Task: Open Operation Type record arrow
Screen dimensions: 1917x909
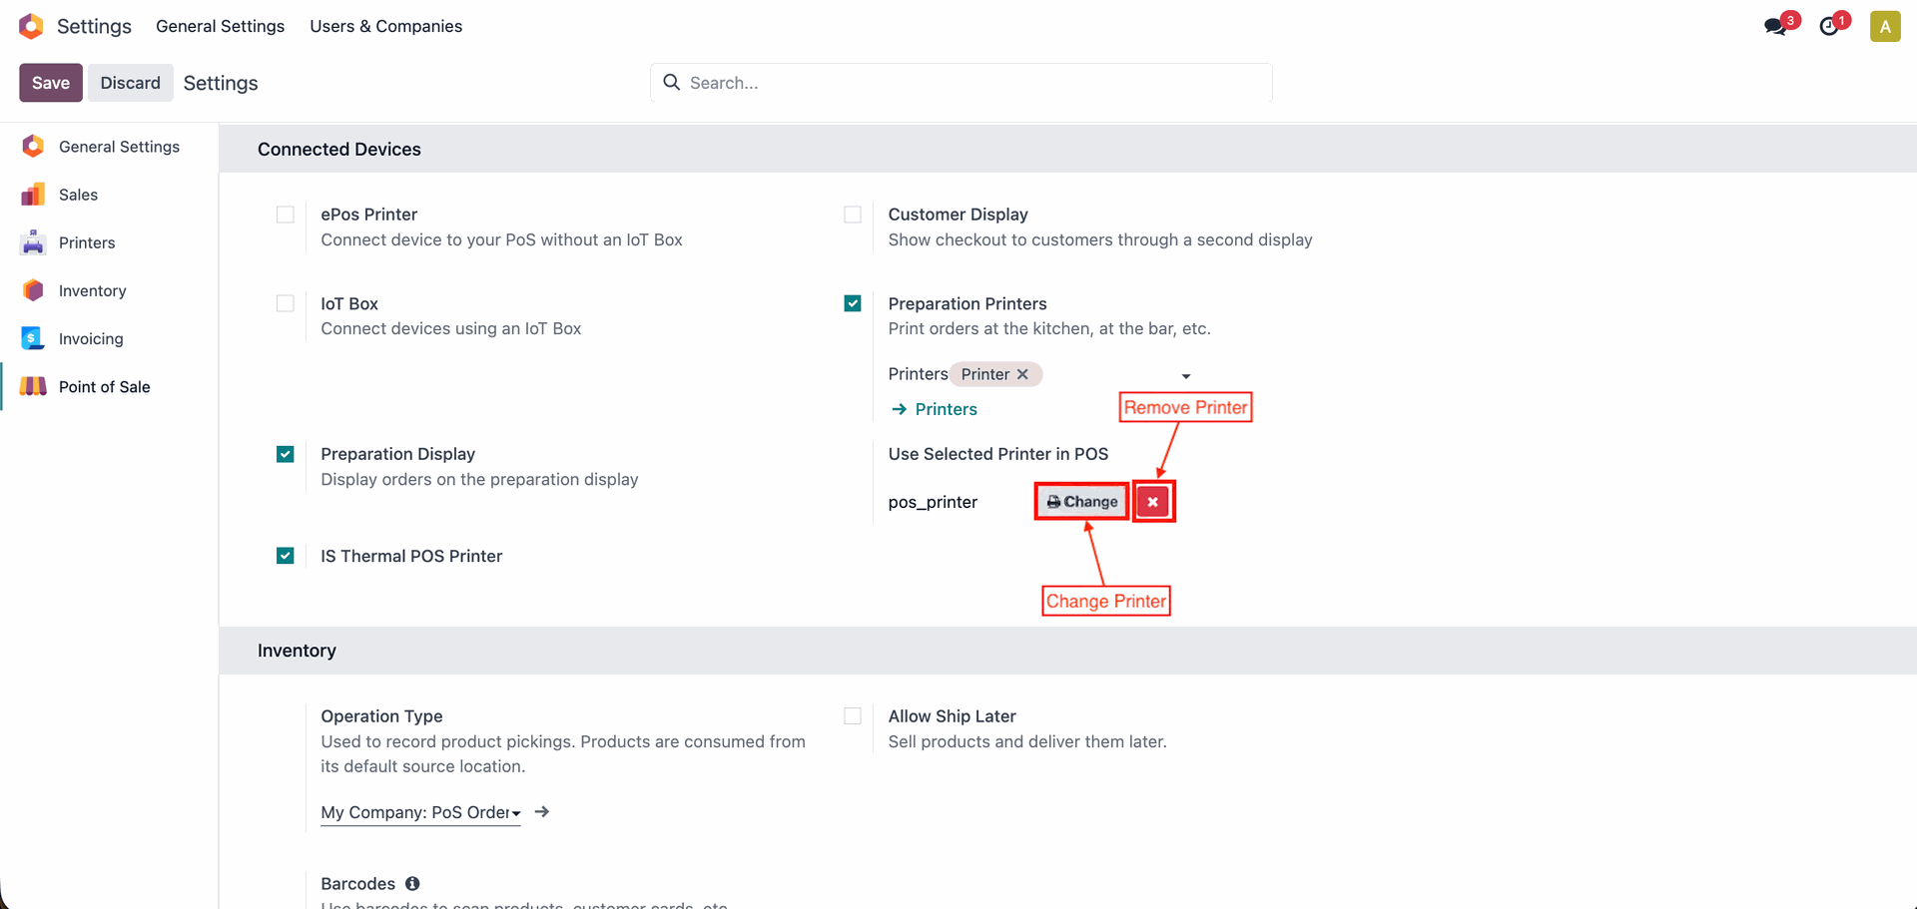Action: point(542,812)
